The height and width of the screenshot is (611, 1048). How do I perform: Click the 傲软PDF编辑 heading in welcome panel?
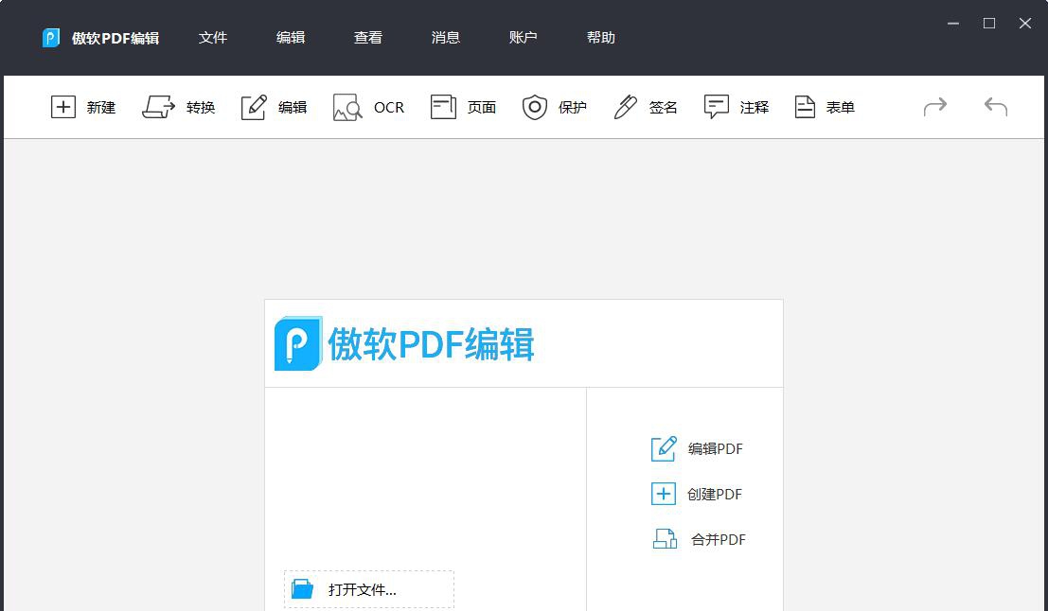coord(431,344)
